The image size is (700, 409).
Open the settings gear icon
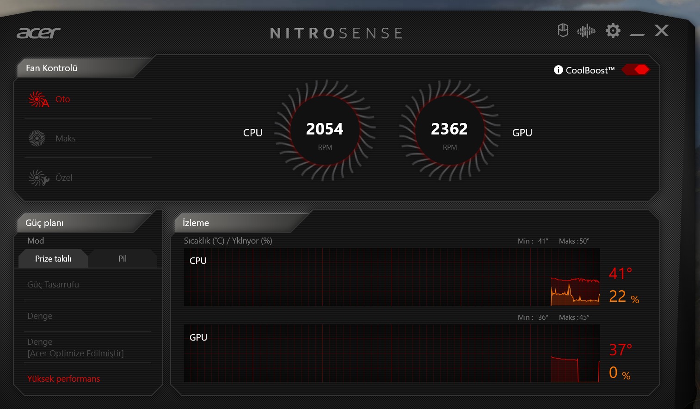coord(613,31)
